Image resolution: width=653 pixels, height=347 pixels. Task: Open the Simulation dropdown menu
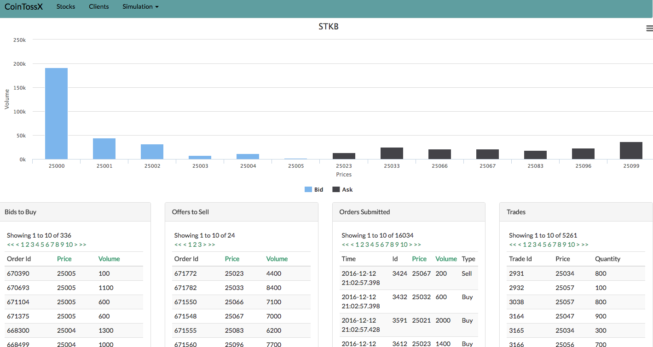(140, 7)
